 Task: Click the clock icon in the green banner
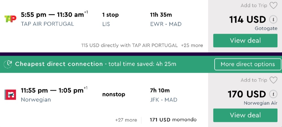pyautogui.click(x=8, y=64)
